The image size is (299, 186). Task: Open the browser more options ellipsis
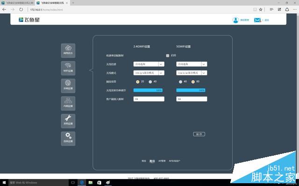pos(295,9)
